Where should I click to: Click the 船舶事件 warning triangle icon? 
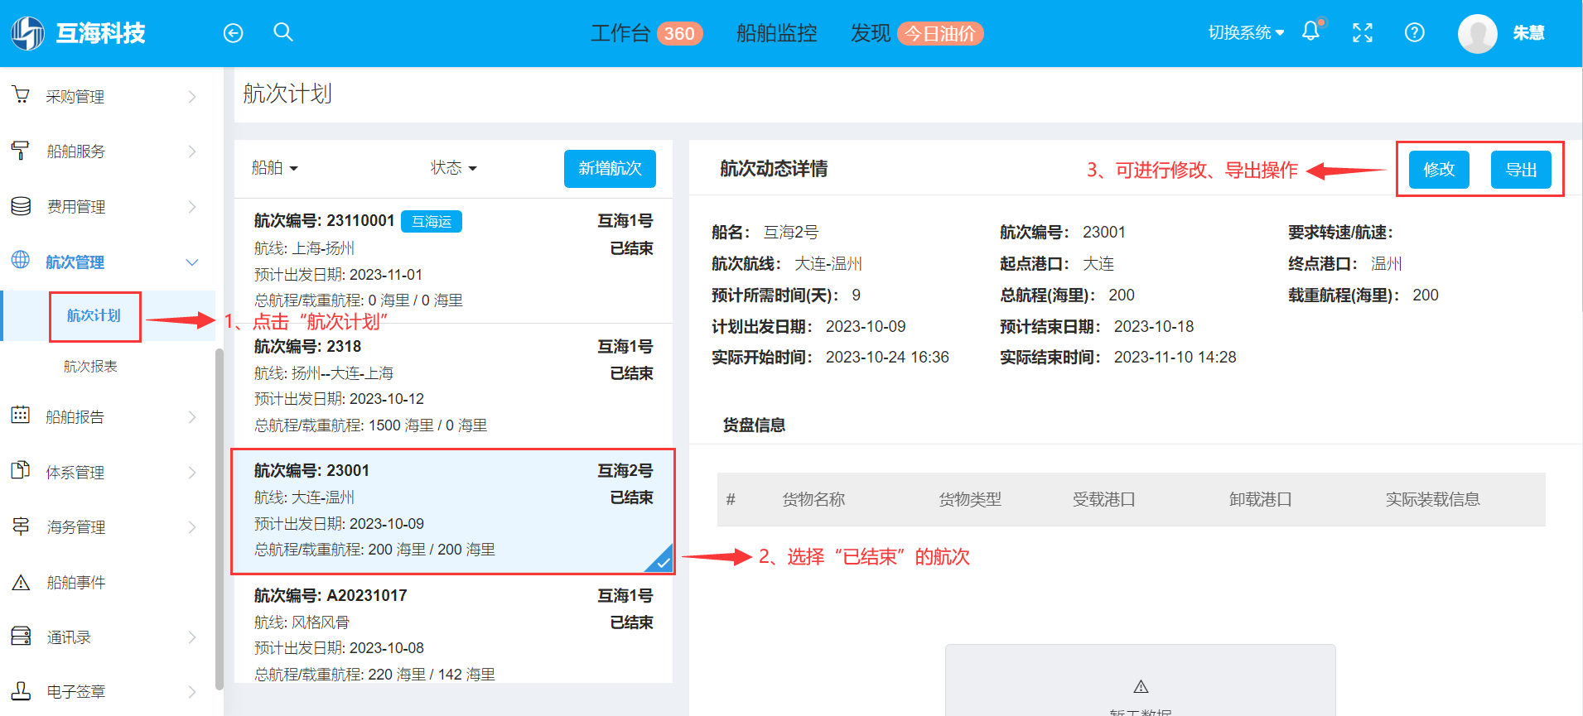[21, 582]
